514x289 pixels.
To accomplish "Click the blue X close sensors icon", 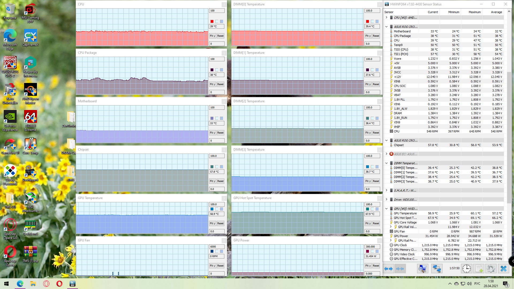I will click(503, 268).
